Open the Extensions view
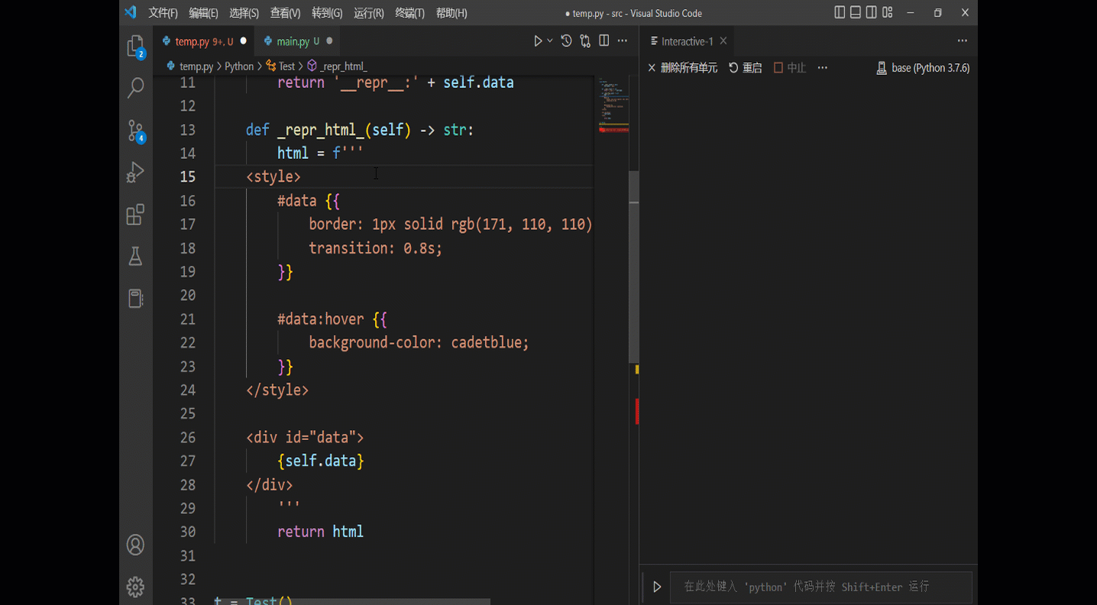The width and height of the screenshot is (1097, 605). pyautogui.click(x=135, y=215)
